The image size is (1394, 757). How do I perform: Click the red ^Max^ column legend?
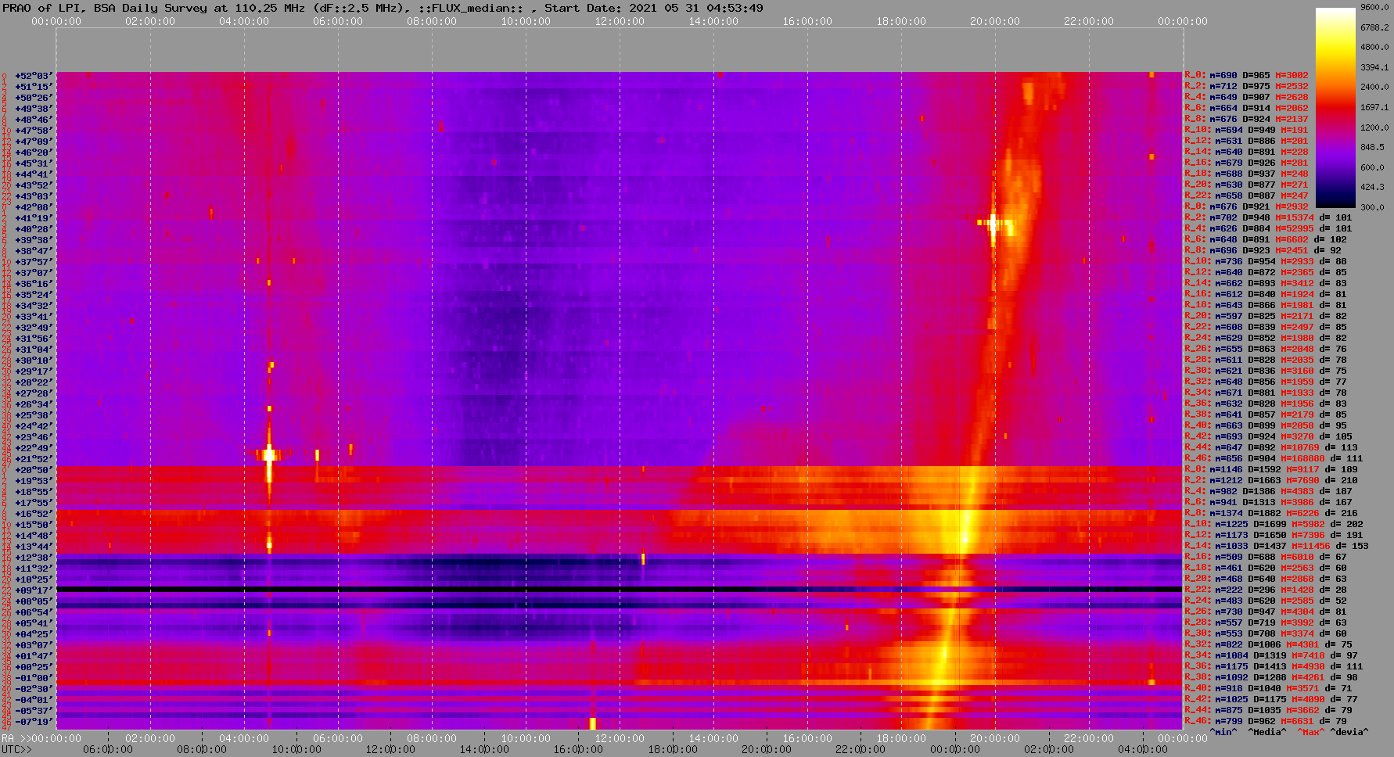point(1311,733)
